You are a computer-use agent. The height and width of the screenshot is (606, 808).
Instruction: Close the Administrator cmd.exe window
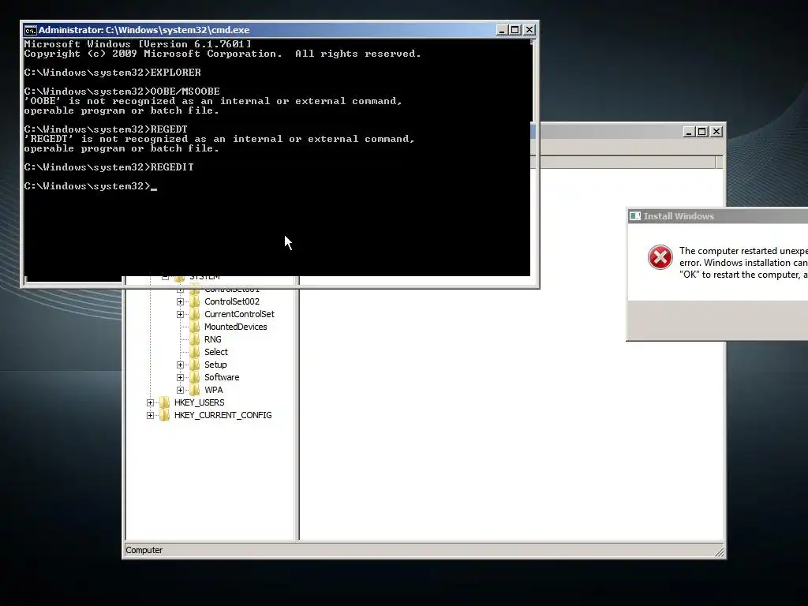(x=529, y=30)
